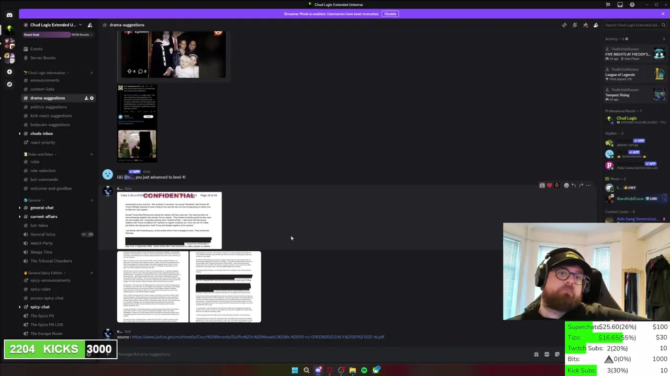Screen dimensions: 670x376
Task: Open Boost Goal progress bar
Action: [58, 35]
